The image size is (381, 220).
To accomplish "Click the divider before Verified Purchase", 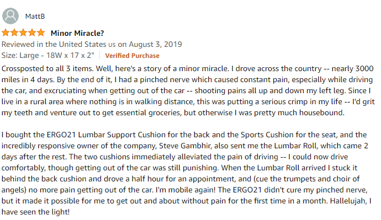I will pos(99,55).
